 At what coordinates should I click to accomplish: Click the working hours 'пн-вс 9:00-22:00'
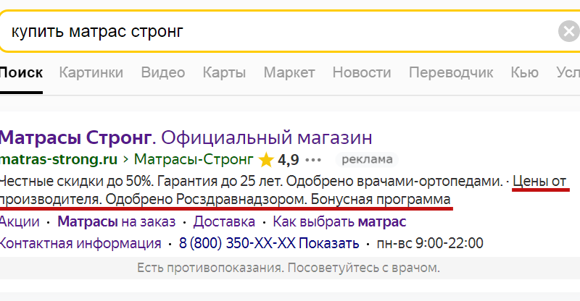(430, 243)
